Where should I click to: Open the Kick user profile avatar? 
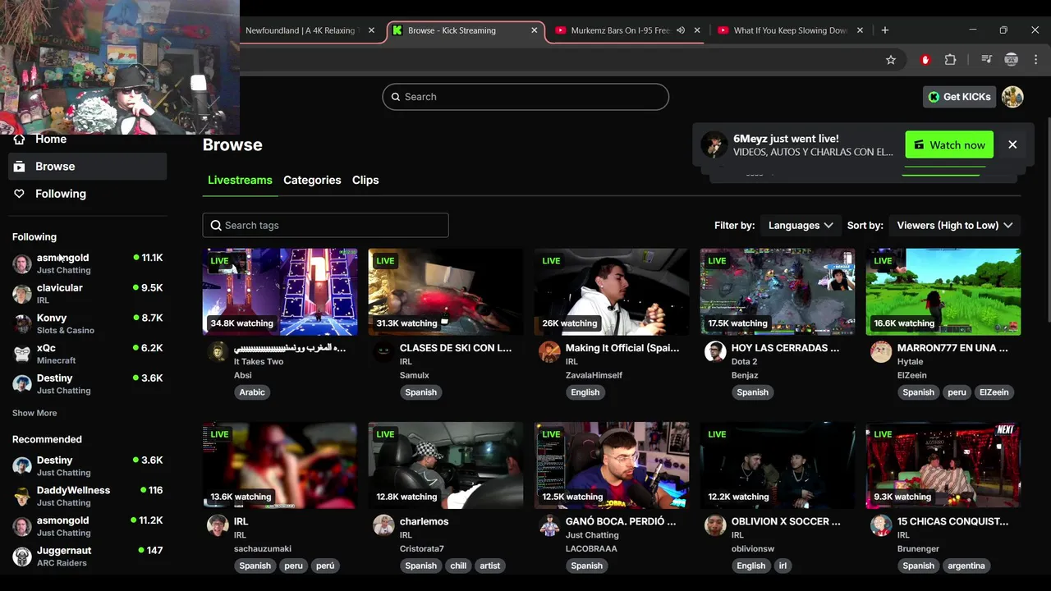(1012, 97)
